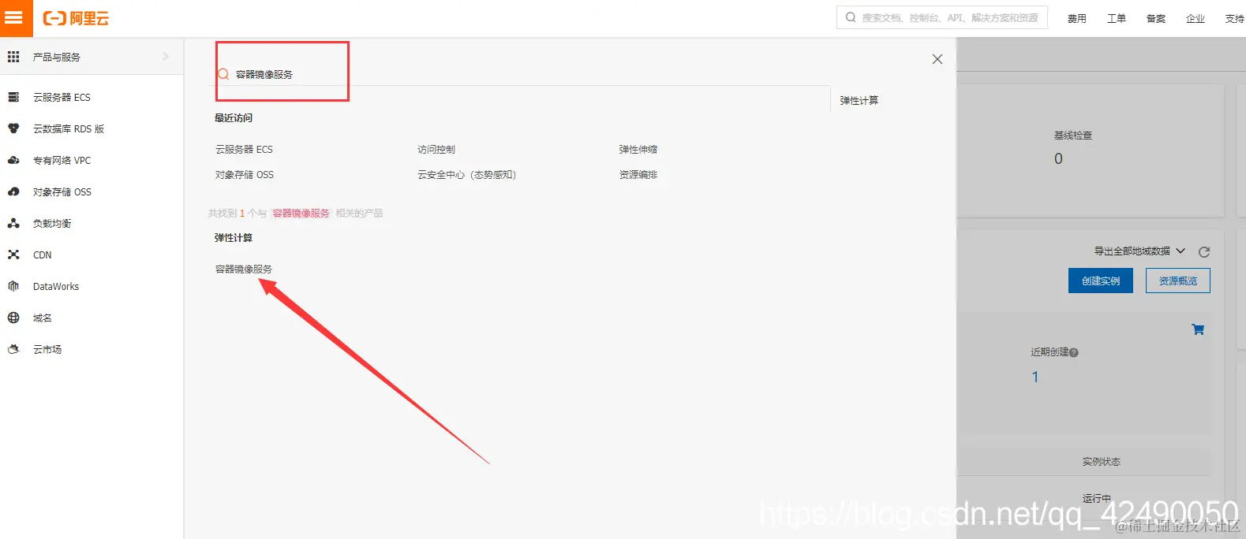Open recent 访问控制 link
The height and width of the screenshot is (539, 1246).
pos(436,149)
